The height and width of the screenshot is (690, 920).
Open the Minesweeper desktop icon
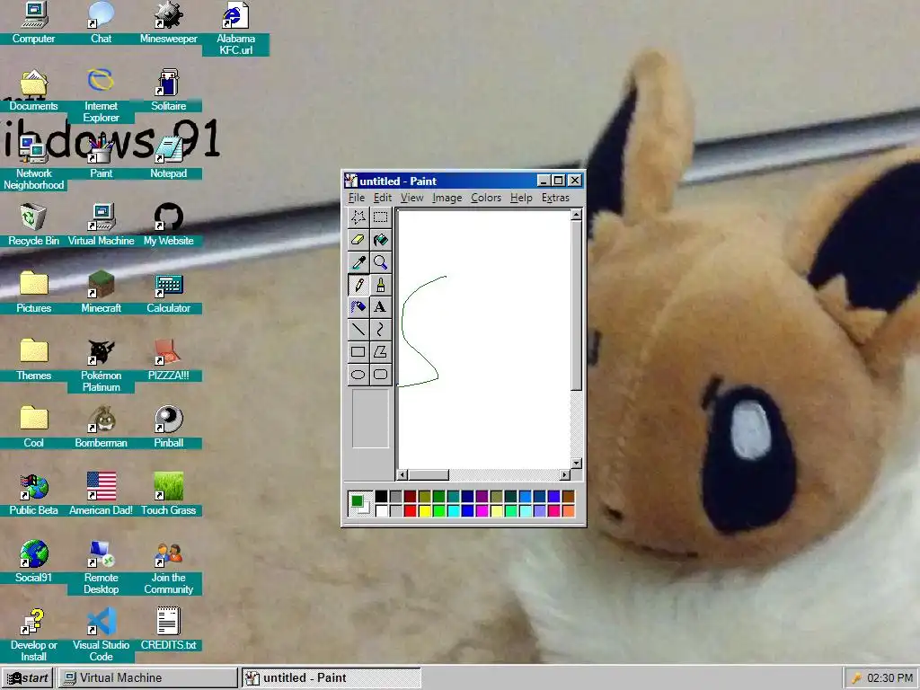[168, 23]
